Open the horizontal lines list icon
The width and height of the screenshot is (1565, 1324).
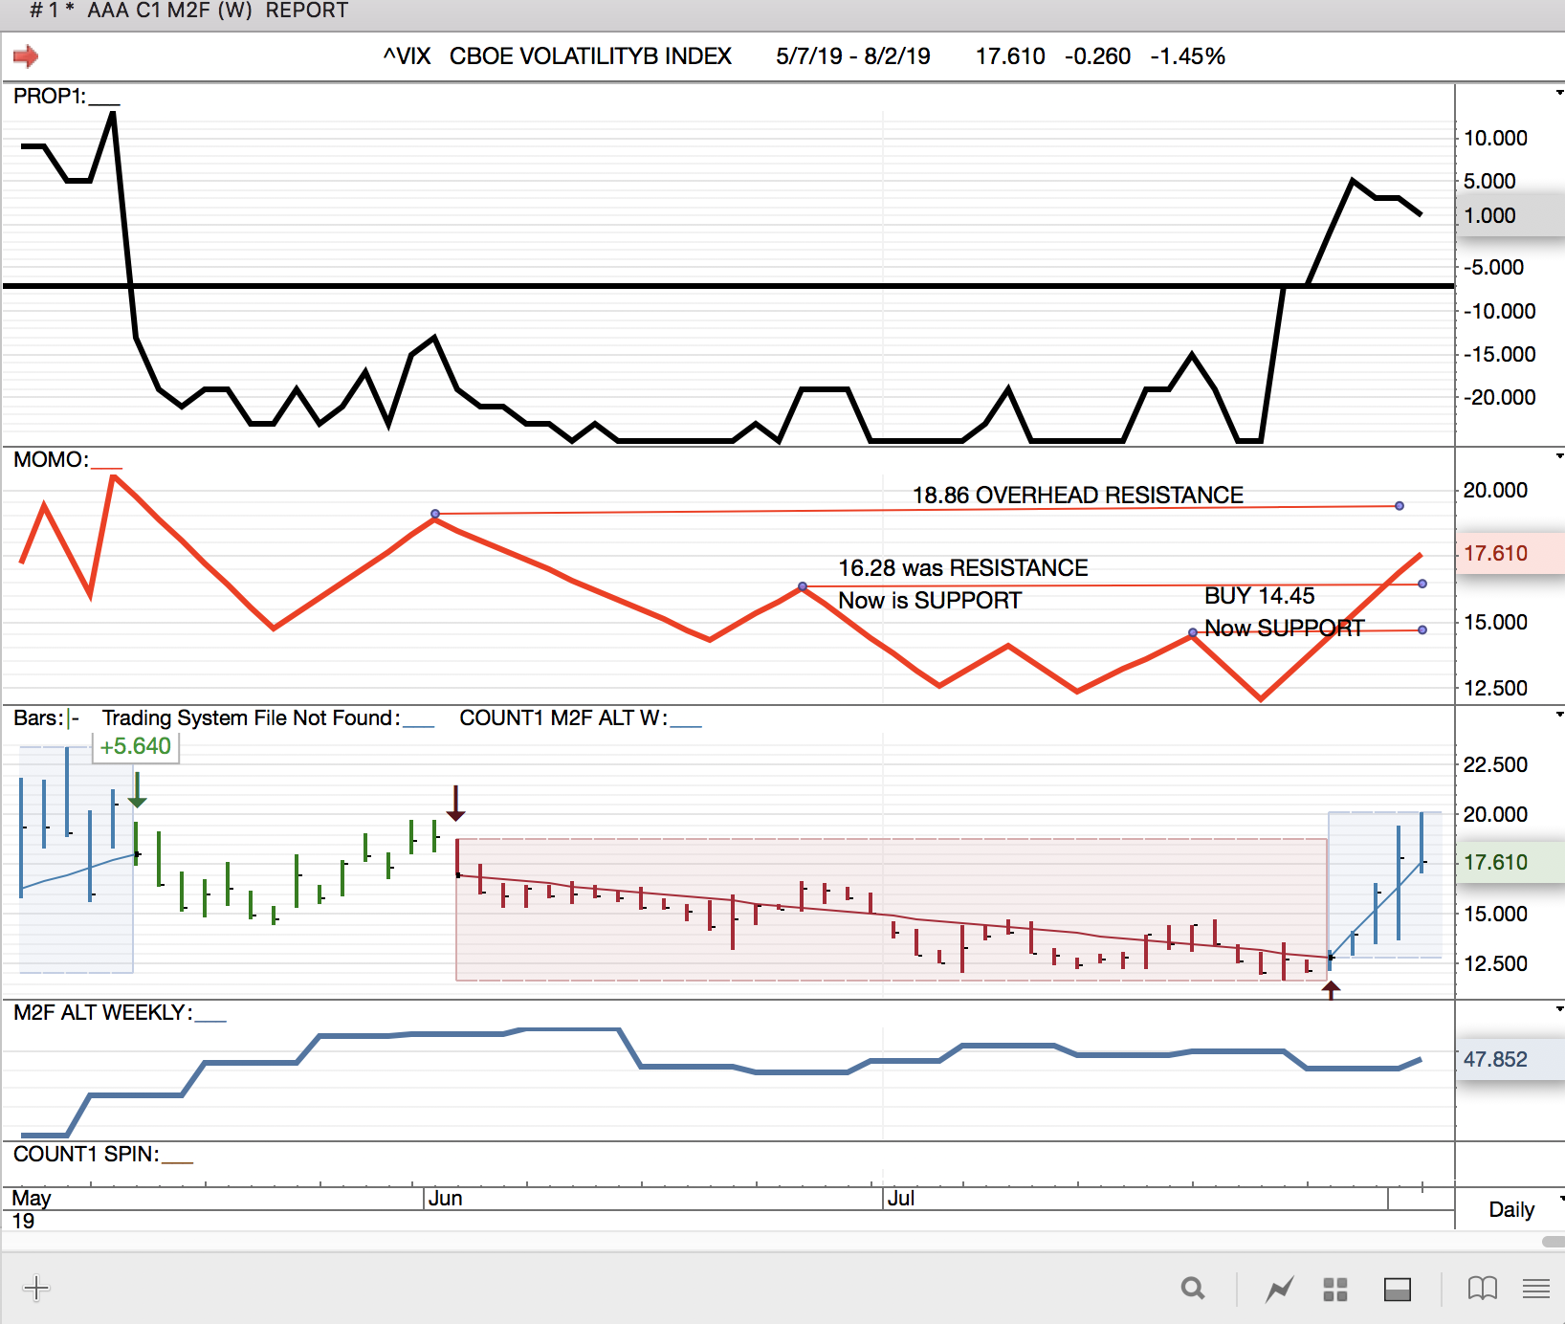click(x=1535, y=1289)
